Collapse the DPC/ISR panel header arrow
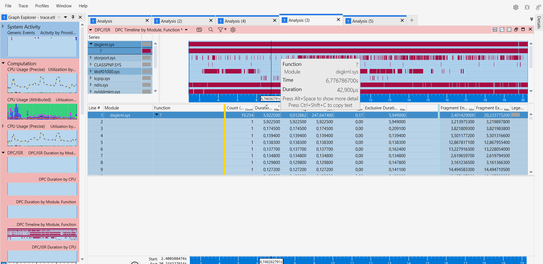This screenshot has width=543, height=264. 90,30
